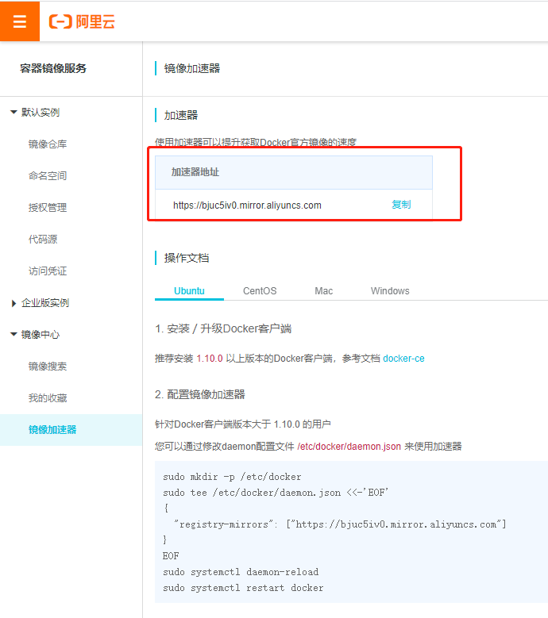
Task: Select the 镜像中心 sidebar label
Action: coord(41,335)
